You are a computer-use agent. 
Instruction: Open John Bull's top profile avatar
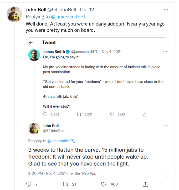click(x=14, y=14)
